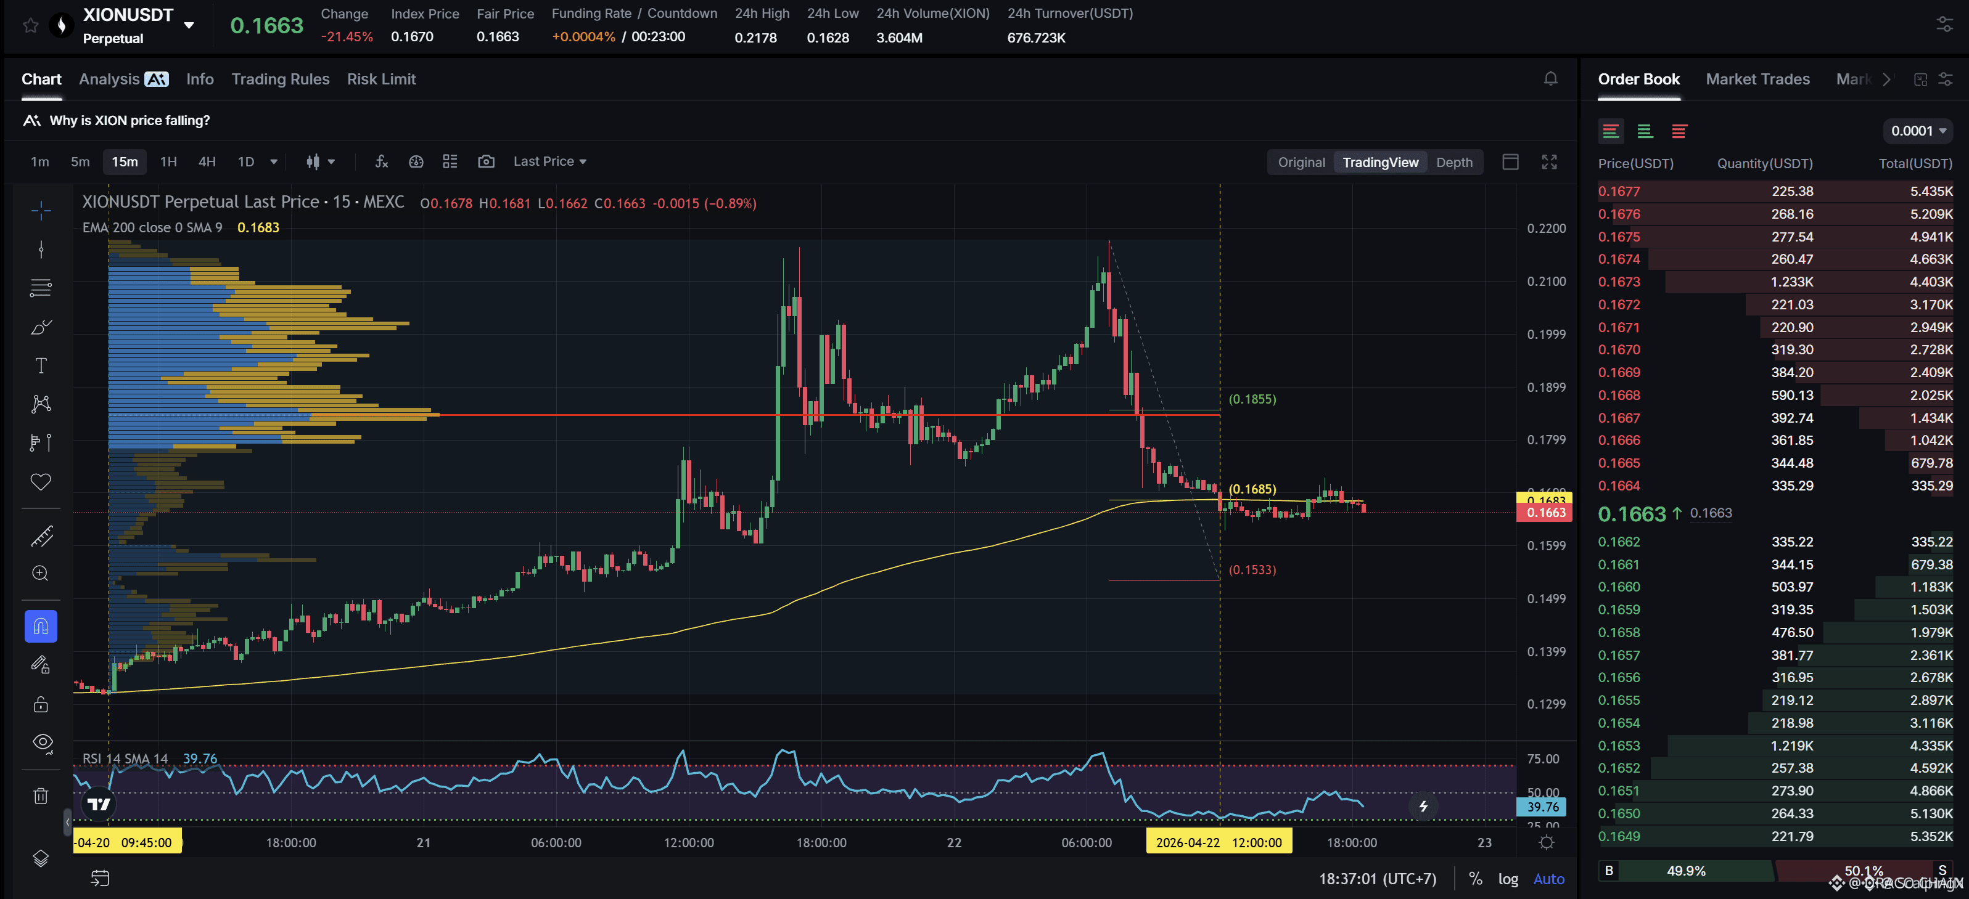Click the ask price 0.1673 row
The image size is (1969, 899).
pos(1775,282)
